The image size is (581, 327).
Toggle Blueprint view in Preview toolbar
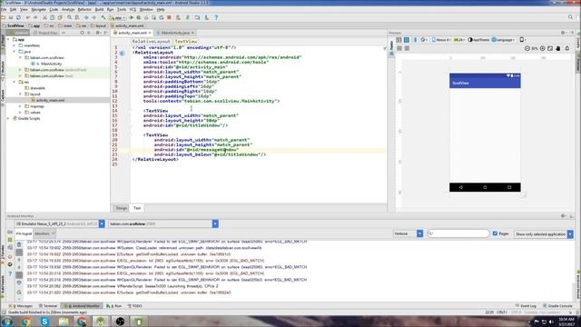pos(407,40)
